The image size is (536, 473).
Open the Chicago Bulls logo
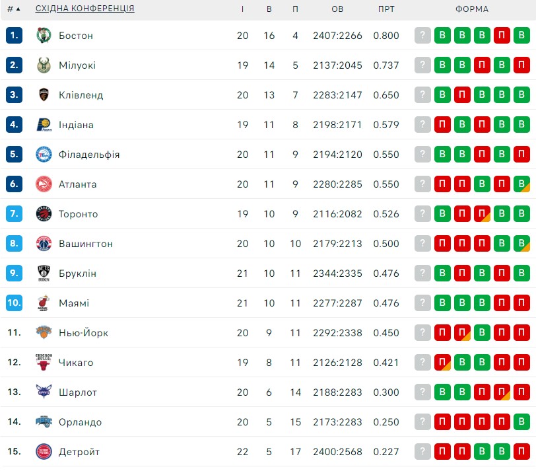44,362
